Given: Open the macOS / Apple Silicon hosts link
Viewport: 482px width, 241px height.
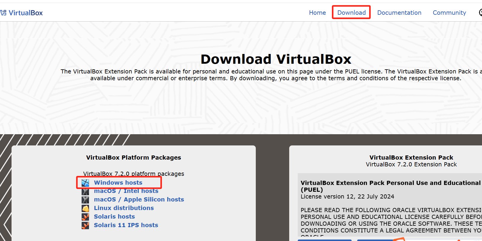Looking at the screenshot, I should tap(139, 199).
